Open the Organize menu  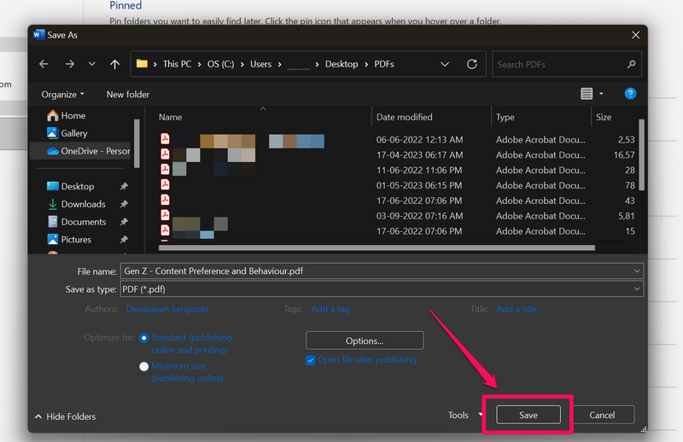click(x=63, y=95)
